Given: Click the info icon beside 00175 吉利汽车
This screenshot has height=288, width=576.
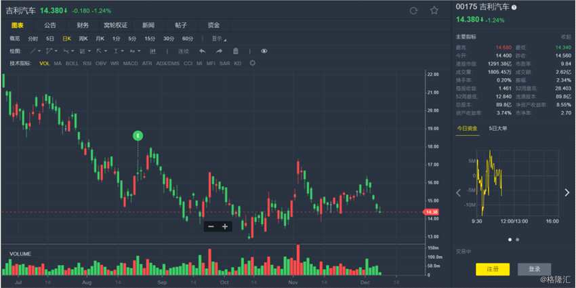Looking at the screenshot, I should (x=514, y=7).
